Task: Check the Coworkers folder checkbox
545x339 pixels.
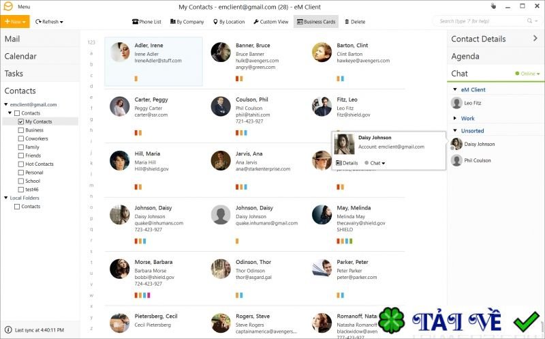Action: coord(21,138)
